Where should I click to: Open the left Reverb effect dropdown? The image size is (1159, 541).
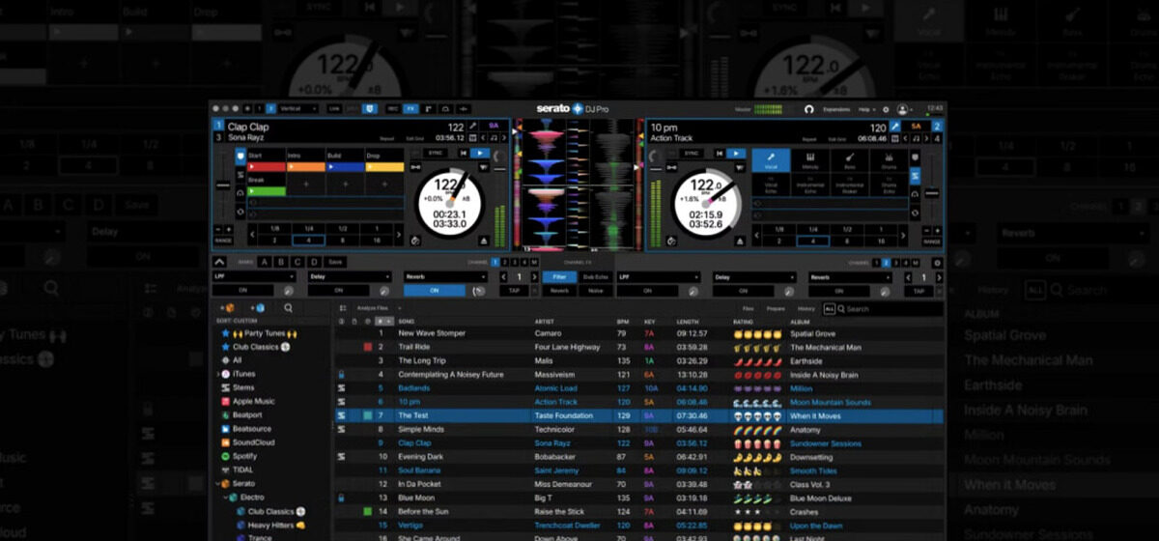pos(445,276)
